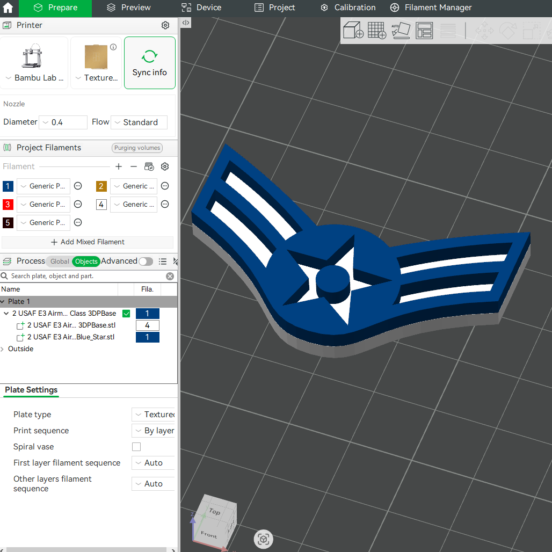Switch to the Preview tab
Screen dimensions: 552x552
pyautogui.click(x=128, y=8)
